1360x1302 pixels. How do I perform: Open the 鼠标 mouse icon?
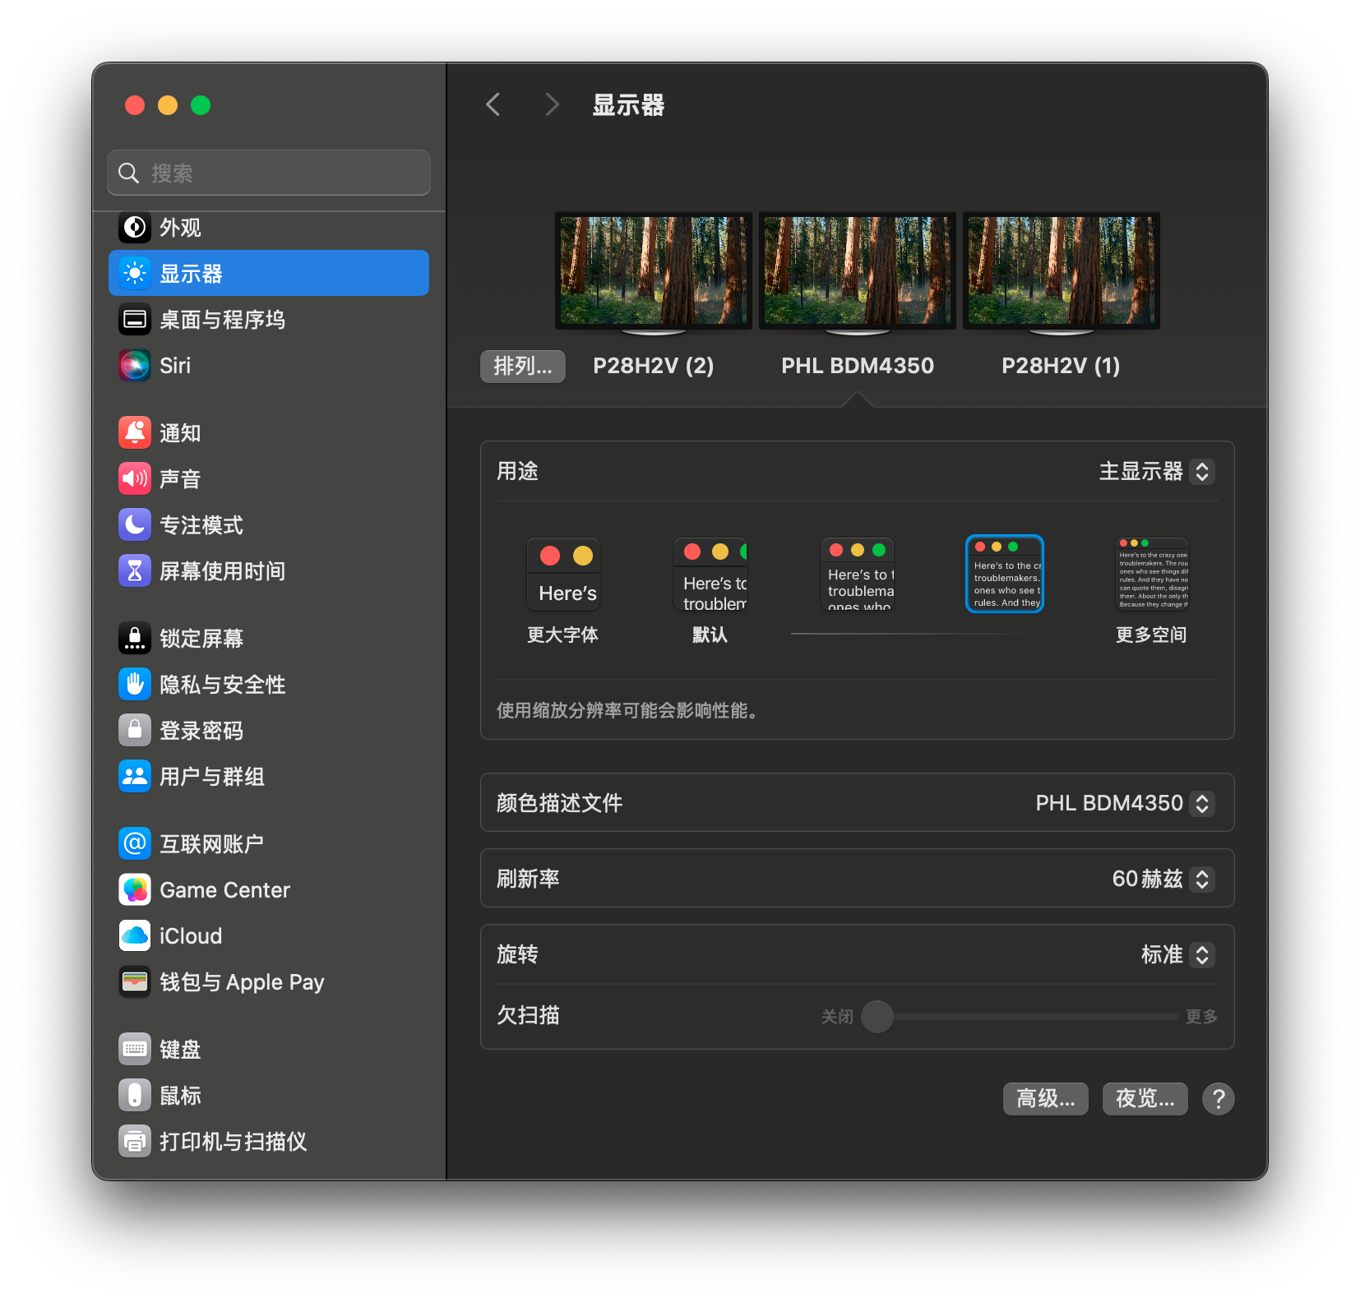(x=135, y=1095)
